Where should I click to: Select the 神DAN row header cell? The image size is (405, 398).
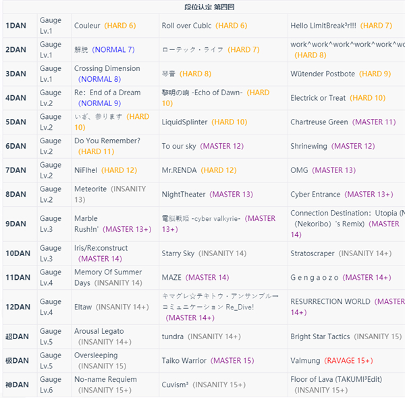pyautogui.click(x=17, y=385)
